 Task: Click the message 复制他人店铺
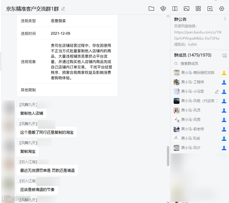coord(31,113)
